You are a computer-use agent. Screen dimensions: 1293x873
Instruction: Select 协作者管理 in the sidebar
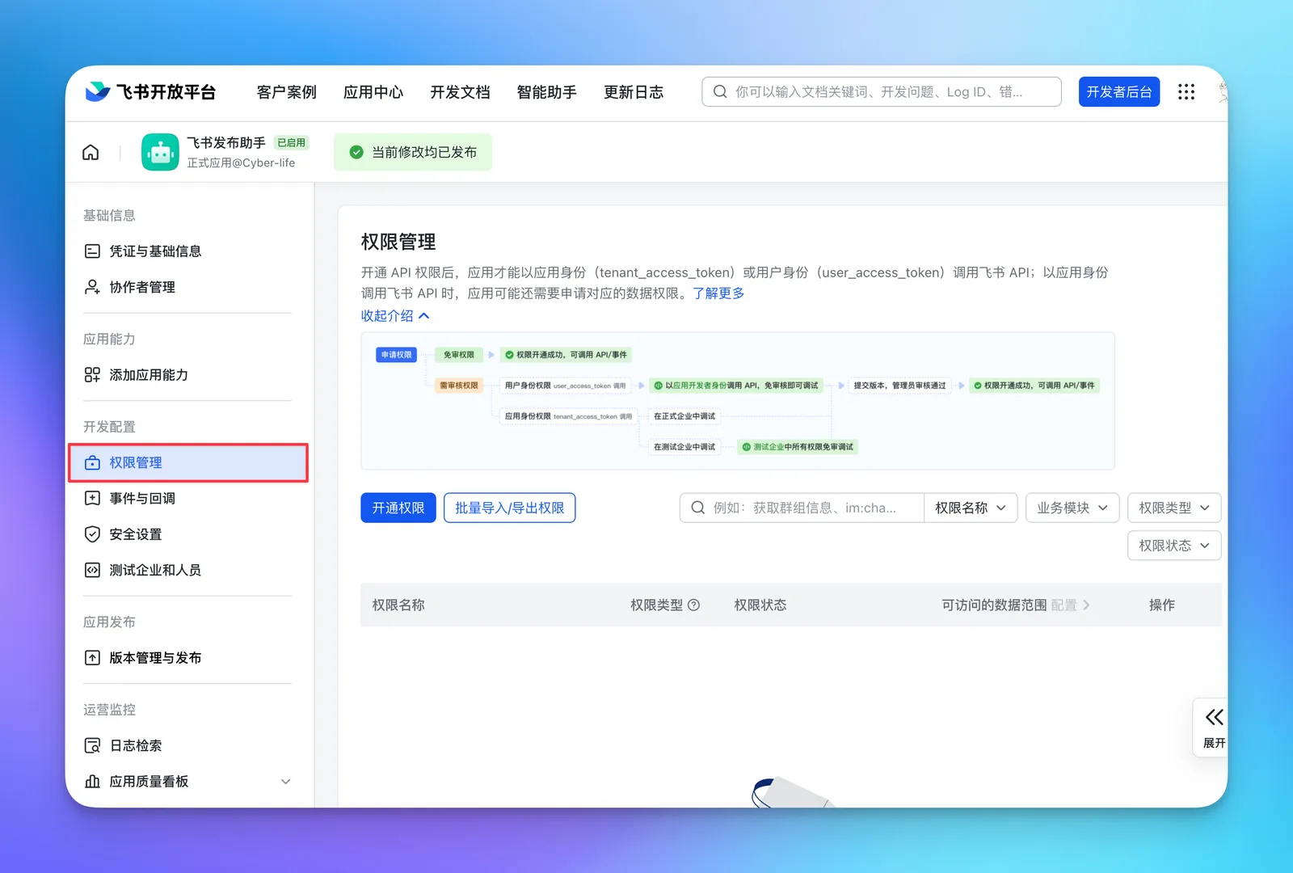[x=188, y=287]
